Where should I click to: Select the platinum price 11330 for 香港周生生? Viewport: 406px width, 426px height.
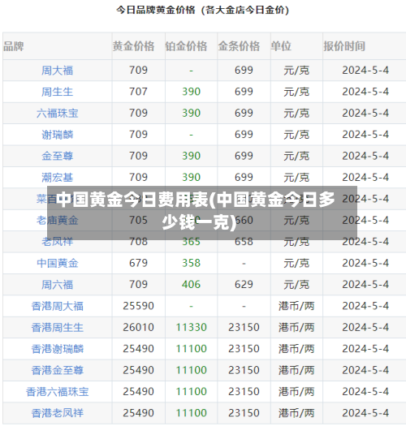click(191, 327)
